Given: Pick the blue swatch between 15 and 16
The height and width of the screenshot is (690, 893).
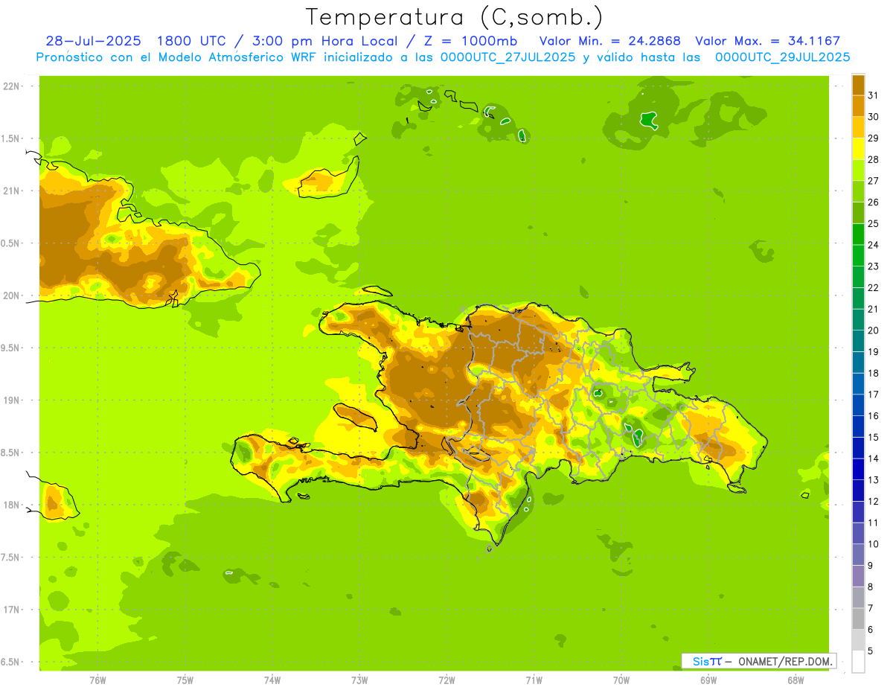Looking at the screenshot, I should click(x=858, y=426).
